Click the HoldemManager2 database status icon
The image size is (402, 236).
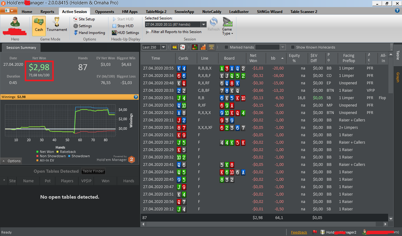tap(323, 232)
